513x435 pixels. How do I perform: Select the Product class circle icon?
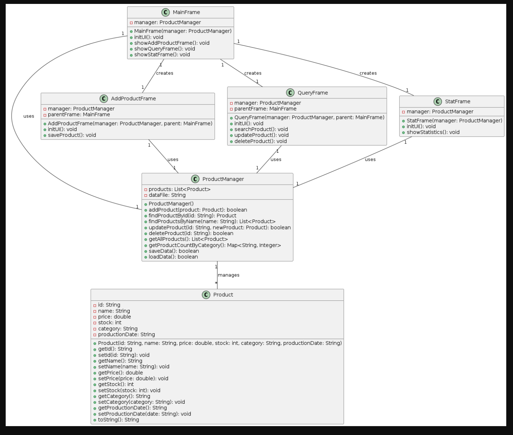pyautogui.click(x=206, y=295)
